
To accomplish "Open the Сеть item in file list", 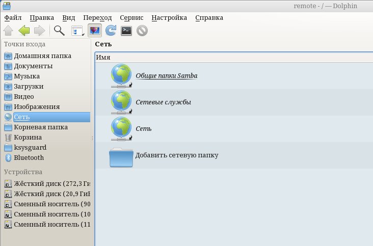I will click(x=144, y=129).
